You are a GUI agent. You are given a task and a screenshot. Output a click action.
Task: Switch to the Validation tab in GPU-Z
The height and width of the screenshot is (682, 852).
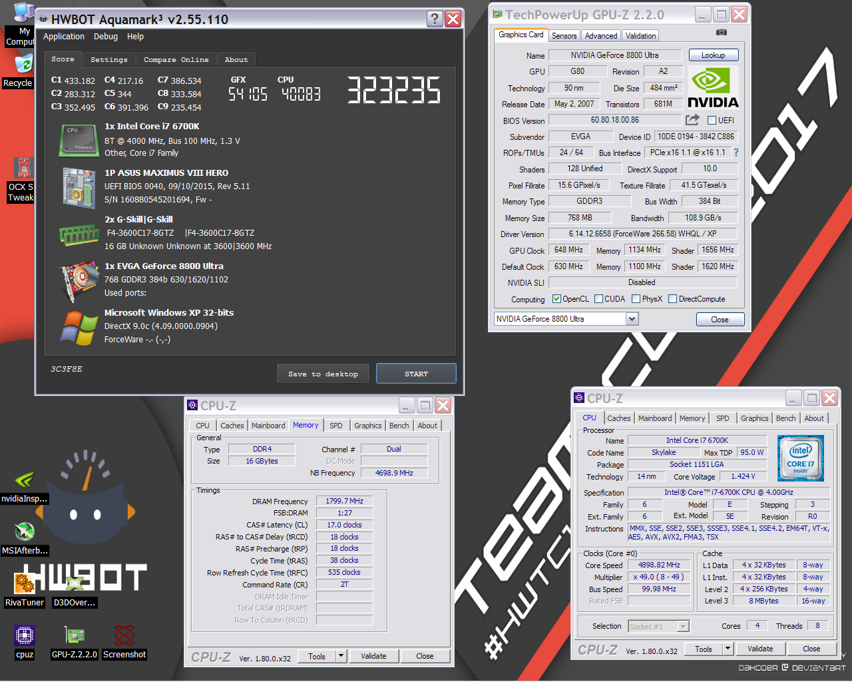[640, 36]
